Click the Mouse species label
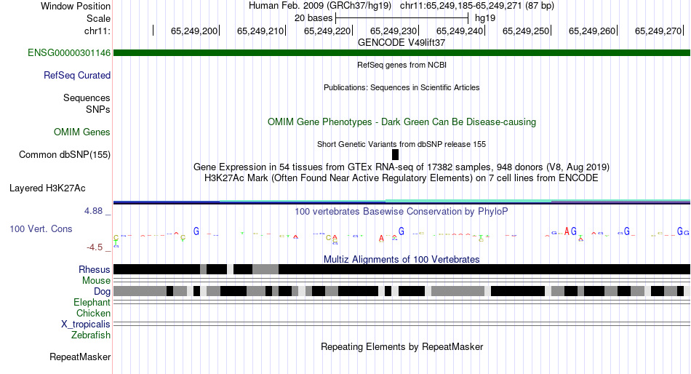 96,281
